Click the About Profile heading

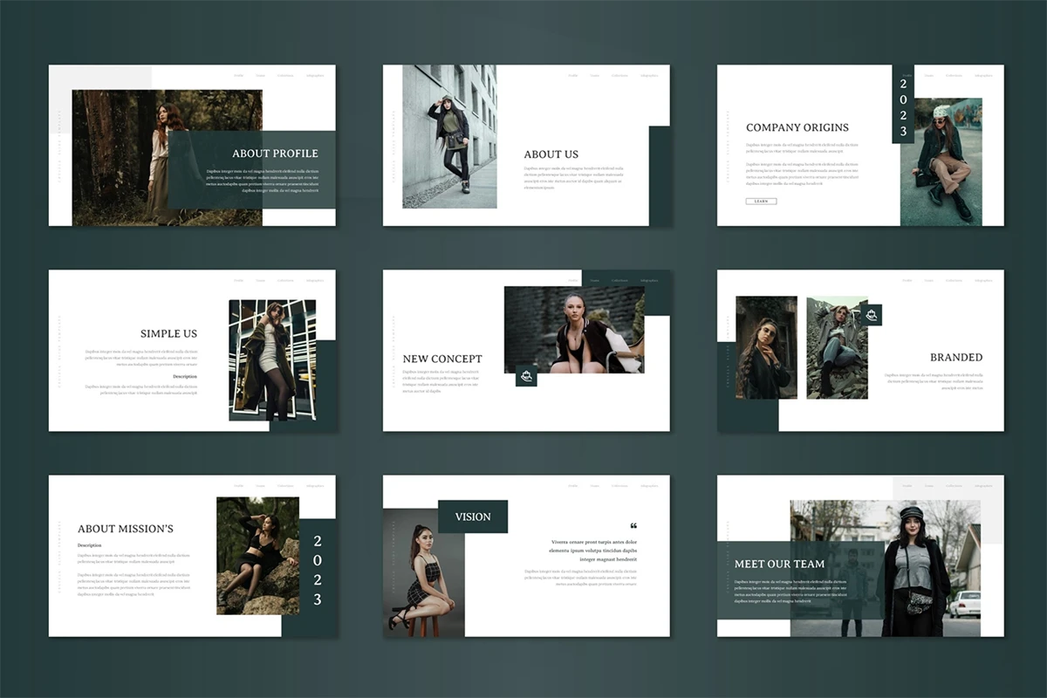pyautogui.click(x=275, y=154)
